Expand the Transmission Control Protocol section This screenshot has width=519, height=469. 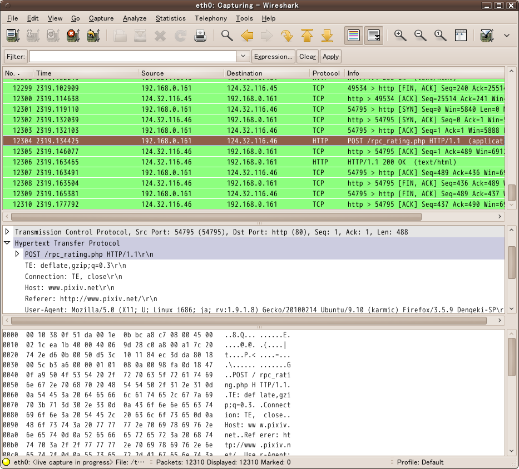click(x=8, y=232)
